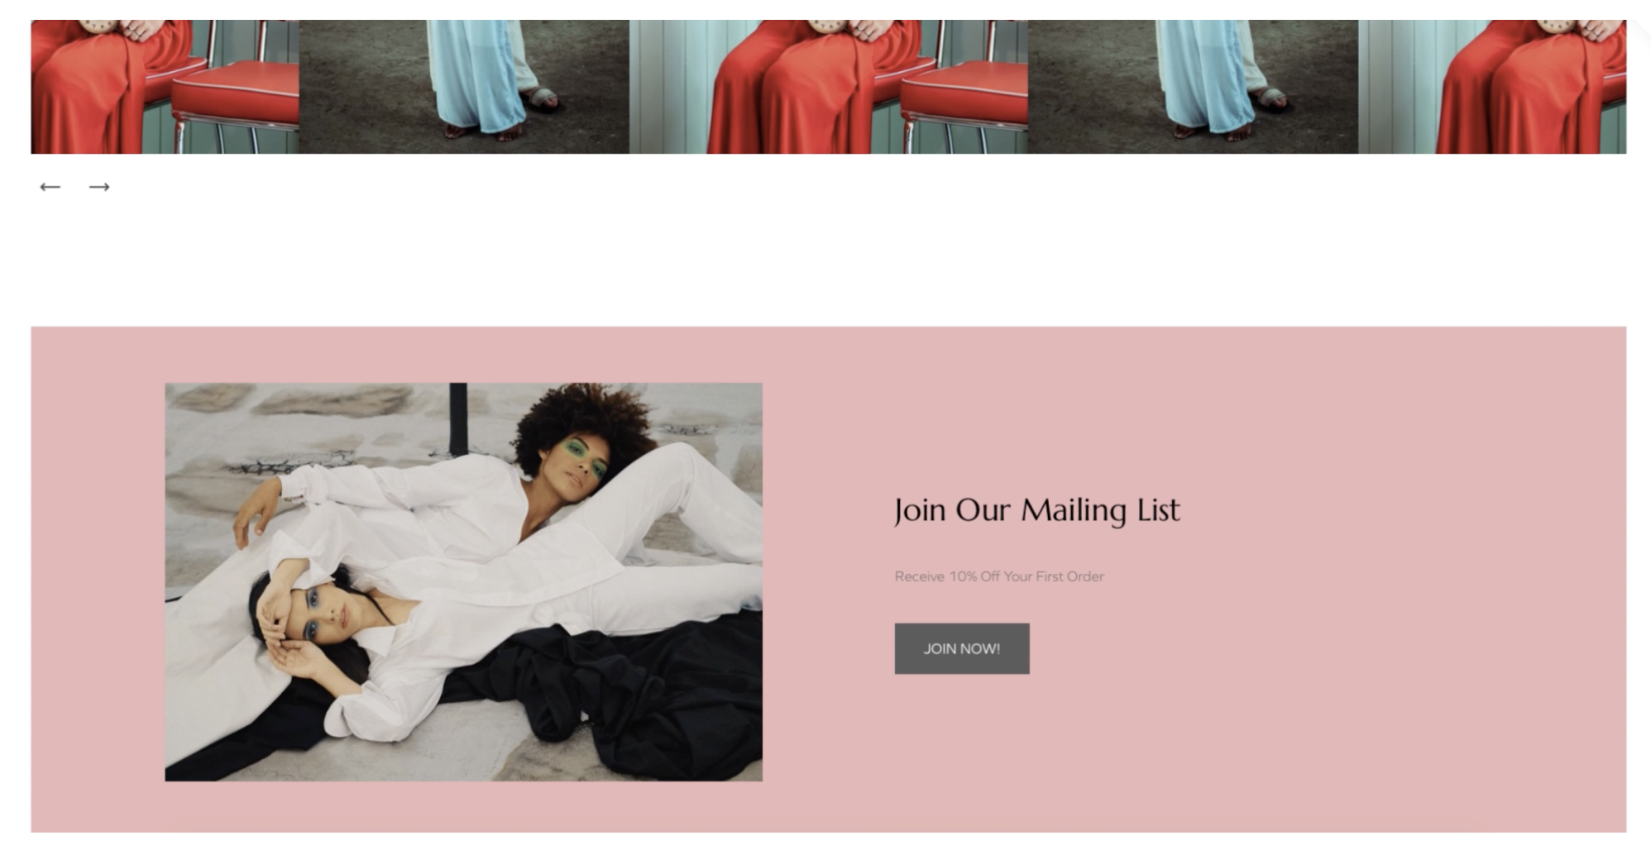Open the last red trousers gallery image

pos(1492,87)
